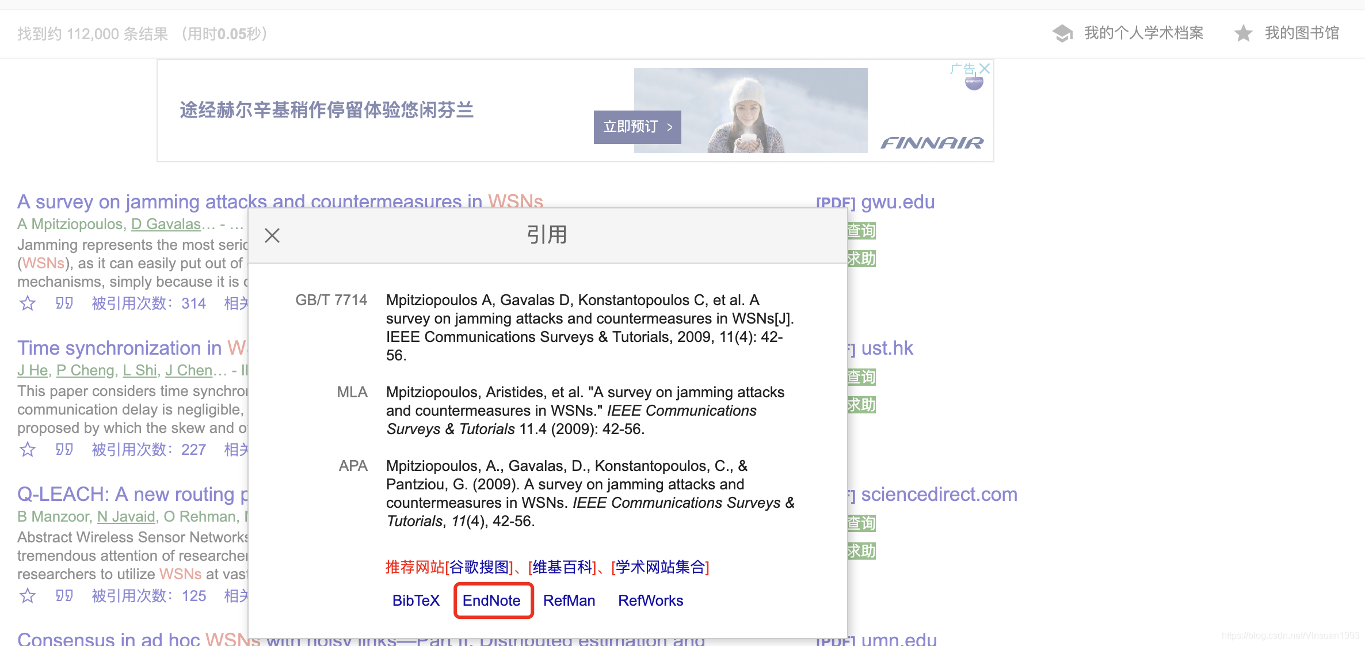Viewport: 1365px width, 646px height.
Task: Click the star icon beside 我的图书馆
Action: click(x=1244, y=33)
